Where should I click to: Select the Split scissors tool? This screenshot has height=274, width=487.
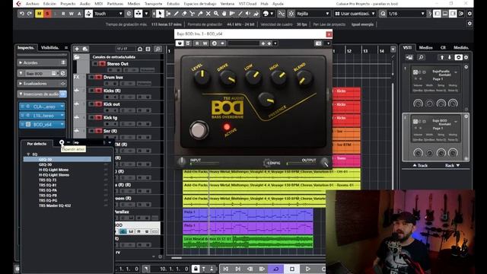[x=192, y=14]
